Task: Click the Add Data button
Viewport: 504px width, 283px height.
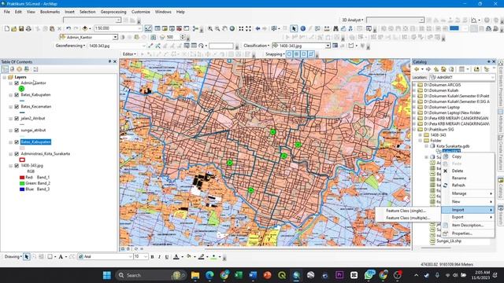Action: [85, 28]
